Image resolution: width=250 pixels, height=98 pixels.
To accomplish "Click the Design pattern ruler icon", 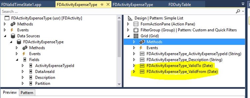I will coord(130,18).
